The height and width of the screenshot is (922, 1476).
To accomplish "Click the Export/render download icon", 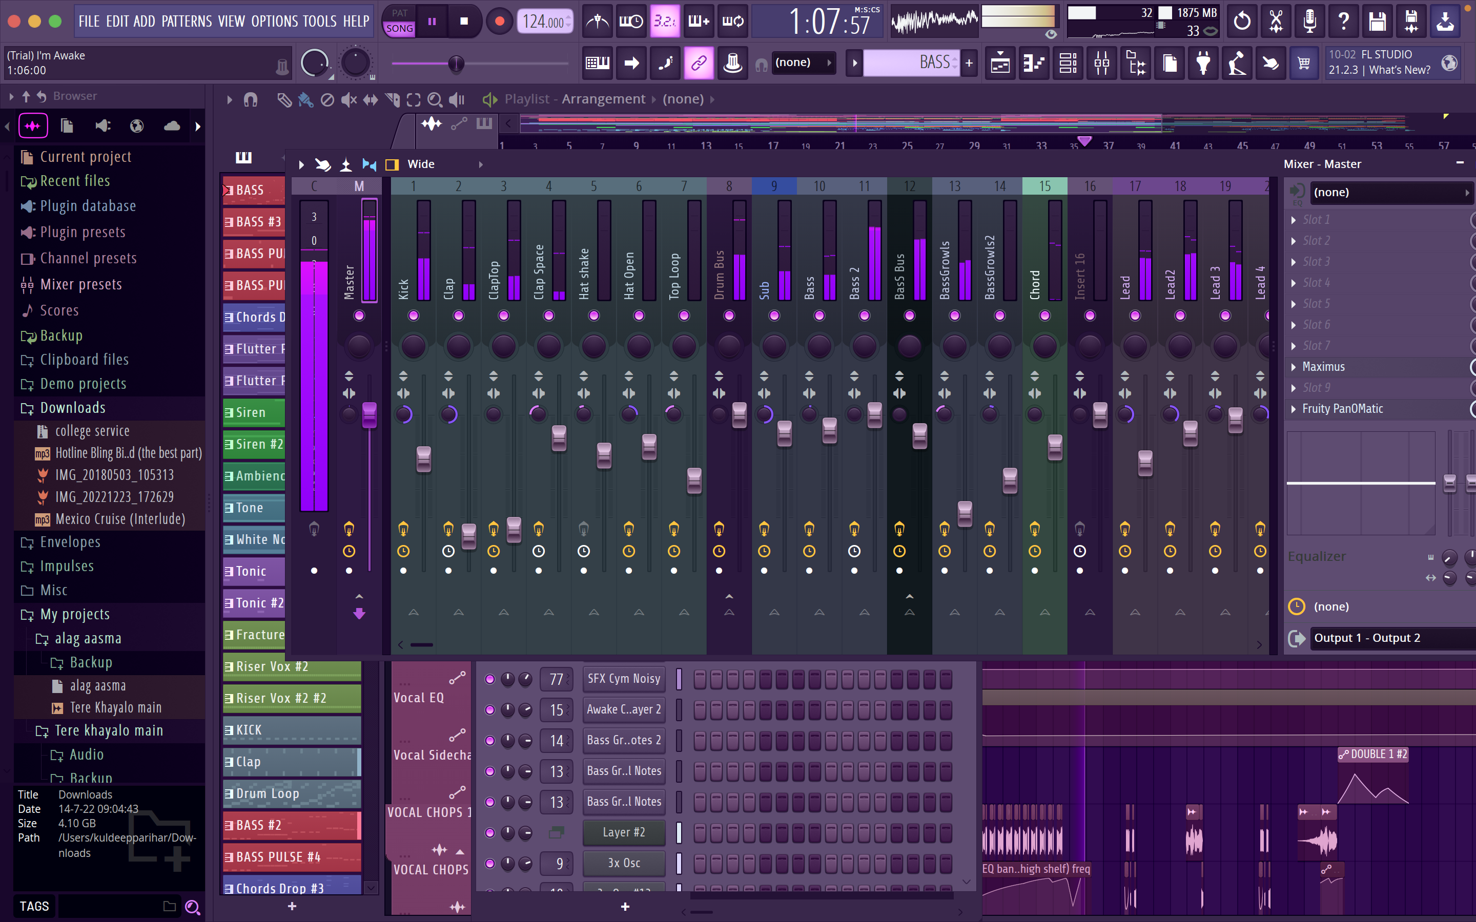I will pyautogui.click(x=1445, y=22).
